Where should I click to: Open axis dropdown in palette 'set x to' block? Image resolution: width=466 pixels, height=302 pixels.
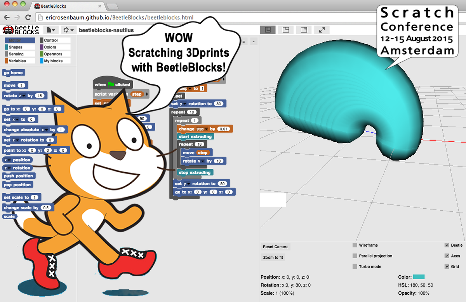click(15, 120)
